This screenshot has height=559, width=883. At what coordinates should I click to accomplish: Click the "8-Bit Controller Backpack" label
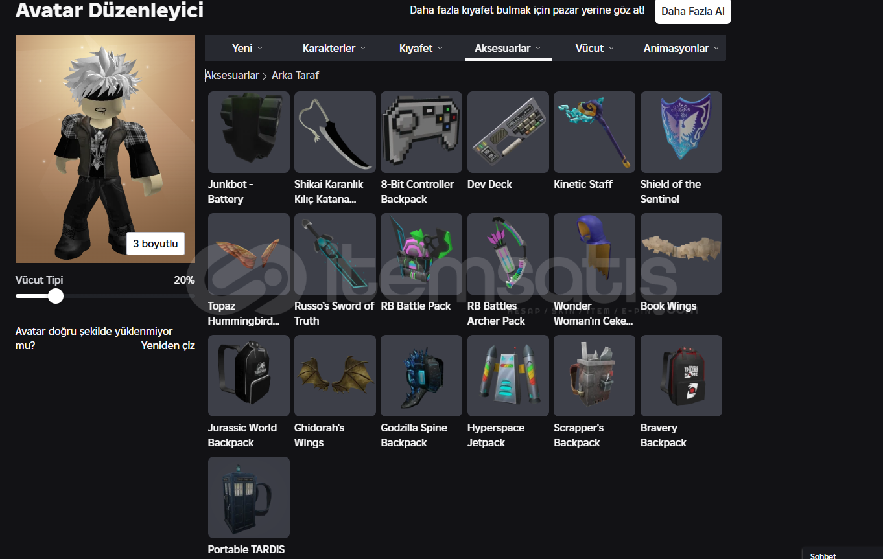418,192
